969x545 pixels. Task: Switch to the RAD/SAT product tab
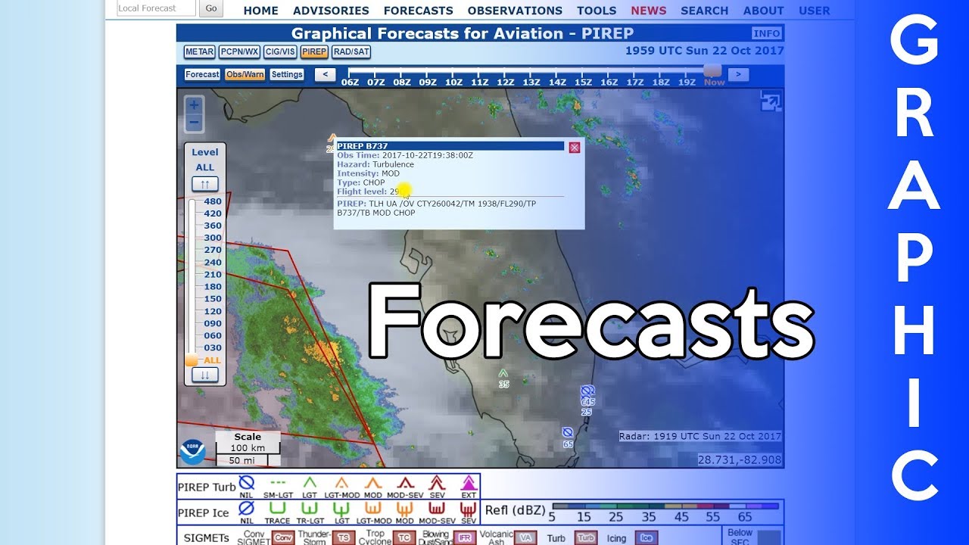pos(351,52)
